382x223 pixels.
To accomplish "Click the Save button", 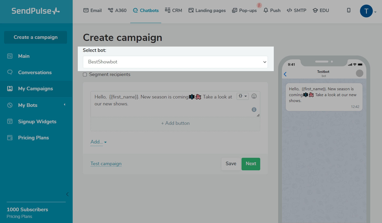I will point(231,164).
